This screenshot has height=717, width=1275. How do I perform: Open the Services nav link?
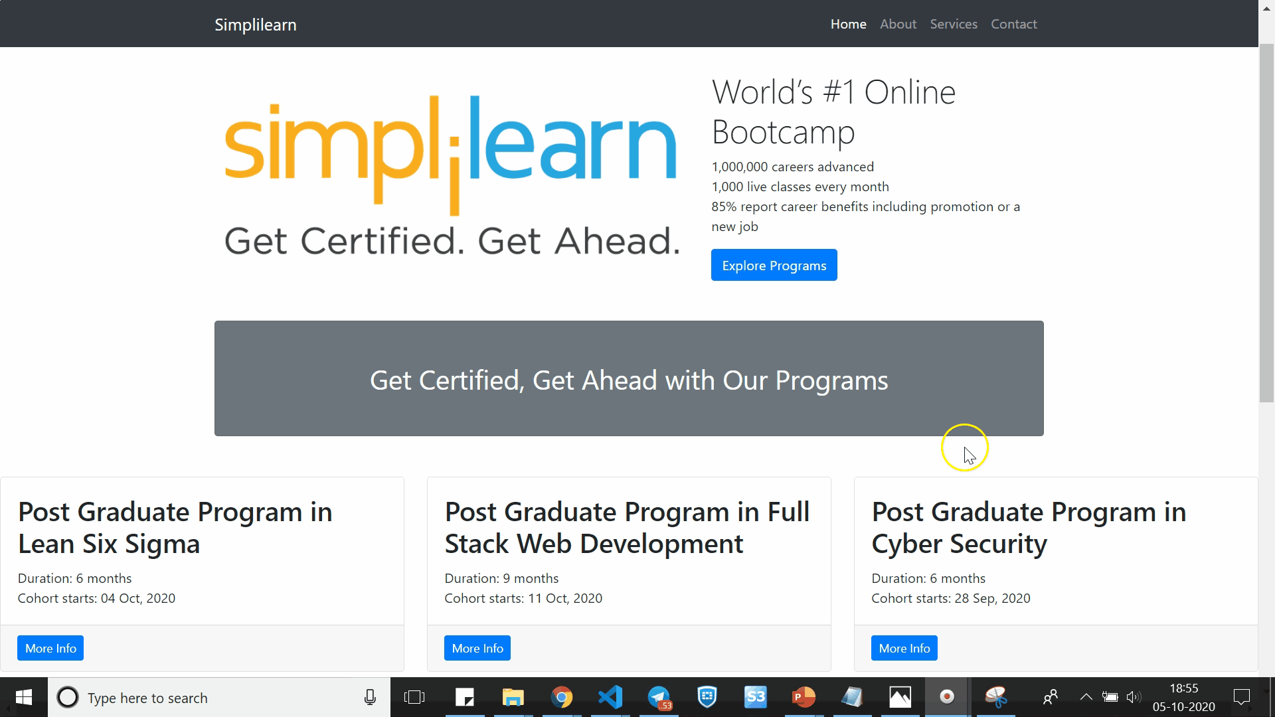click(954, 24)
